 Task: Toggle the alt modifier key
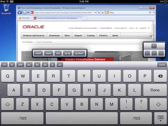pyautogui.click(x=12, y=65)
